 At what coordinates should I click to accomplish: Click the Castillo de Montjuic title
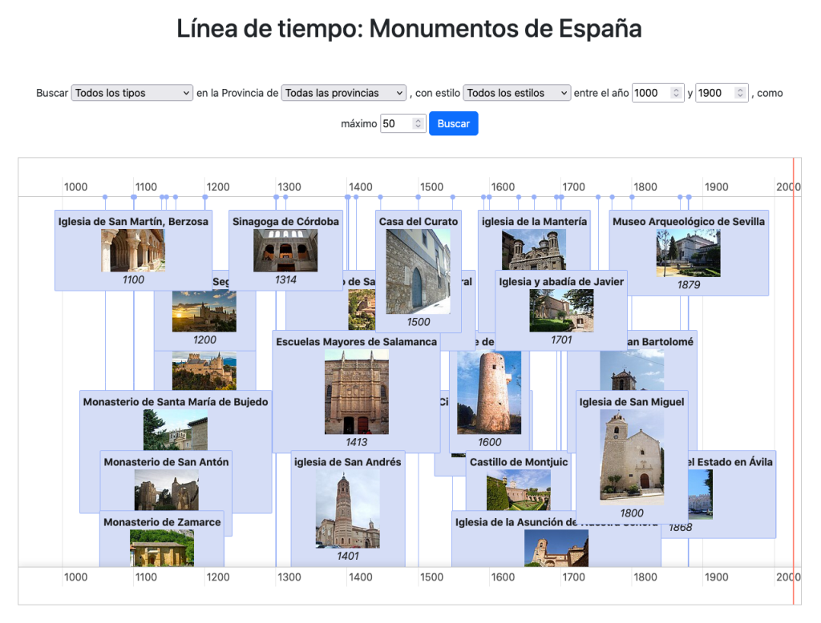click(x=519, y=462)
